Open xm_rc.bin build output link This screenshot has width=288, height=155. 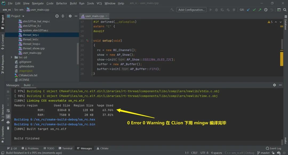(x=55, y=124)
